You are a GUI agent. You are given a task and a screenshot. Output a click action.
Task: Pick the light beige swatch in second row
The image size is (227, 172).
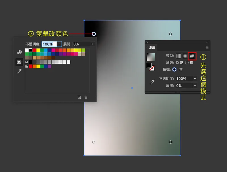(80, 54)
